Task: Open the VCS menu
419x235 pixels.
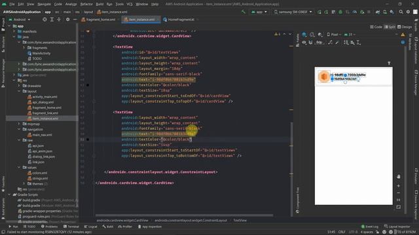Action: (x=130, y=4)
